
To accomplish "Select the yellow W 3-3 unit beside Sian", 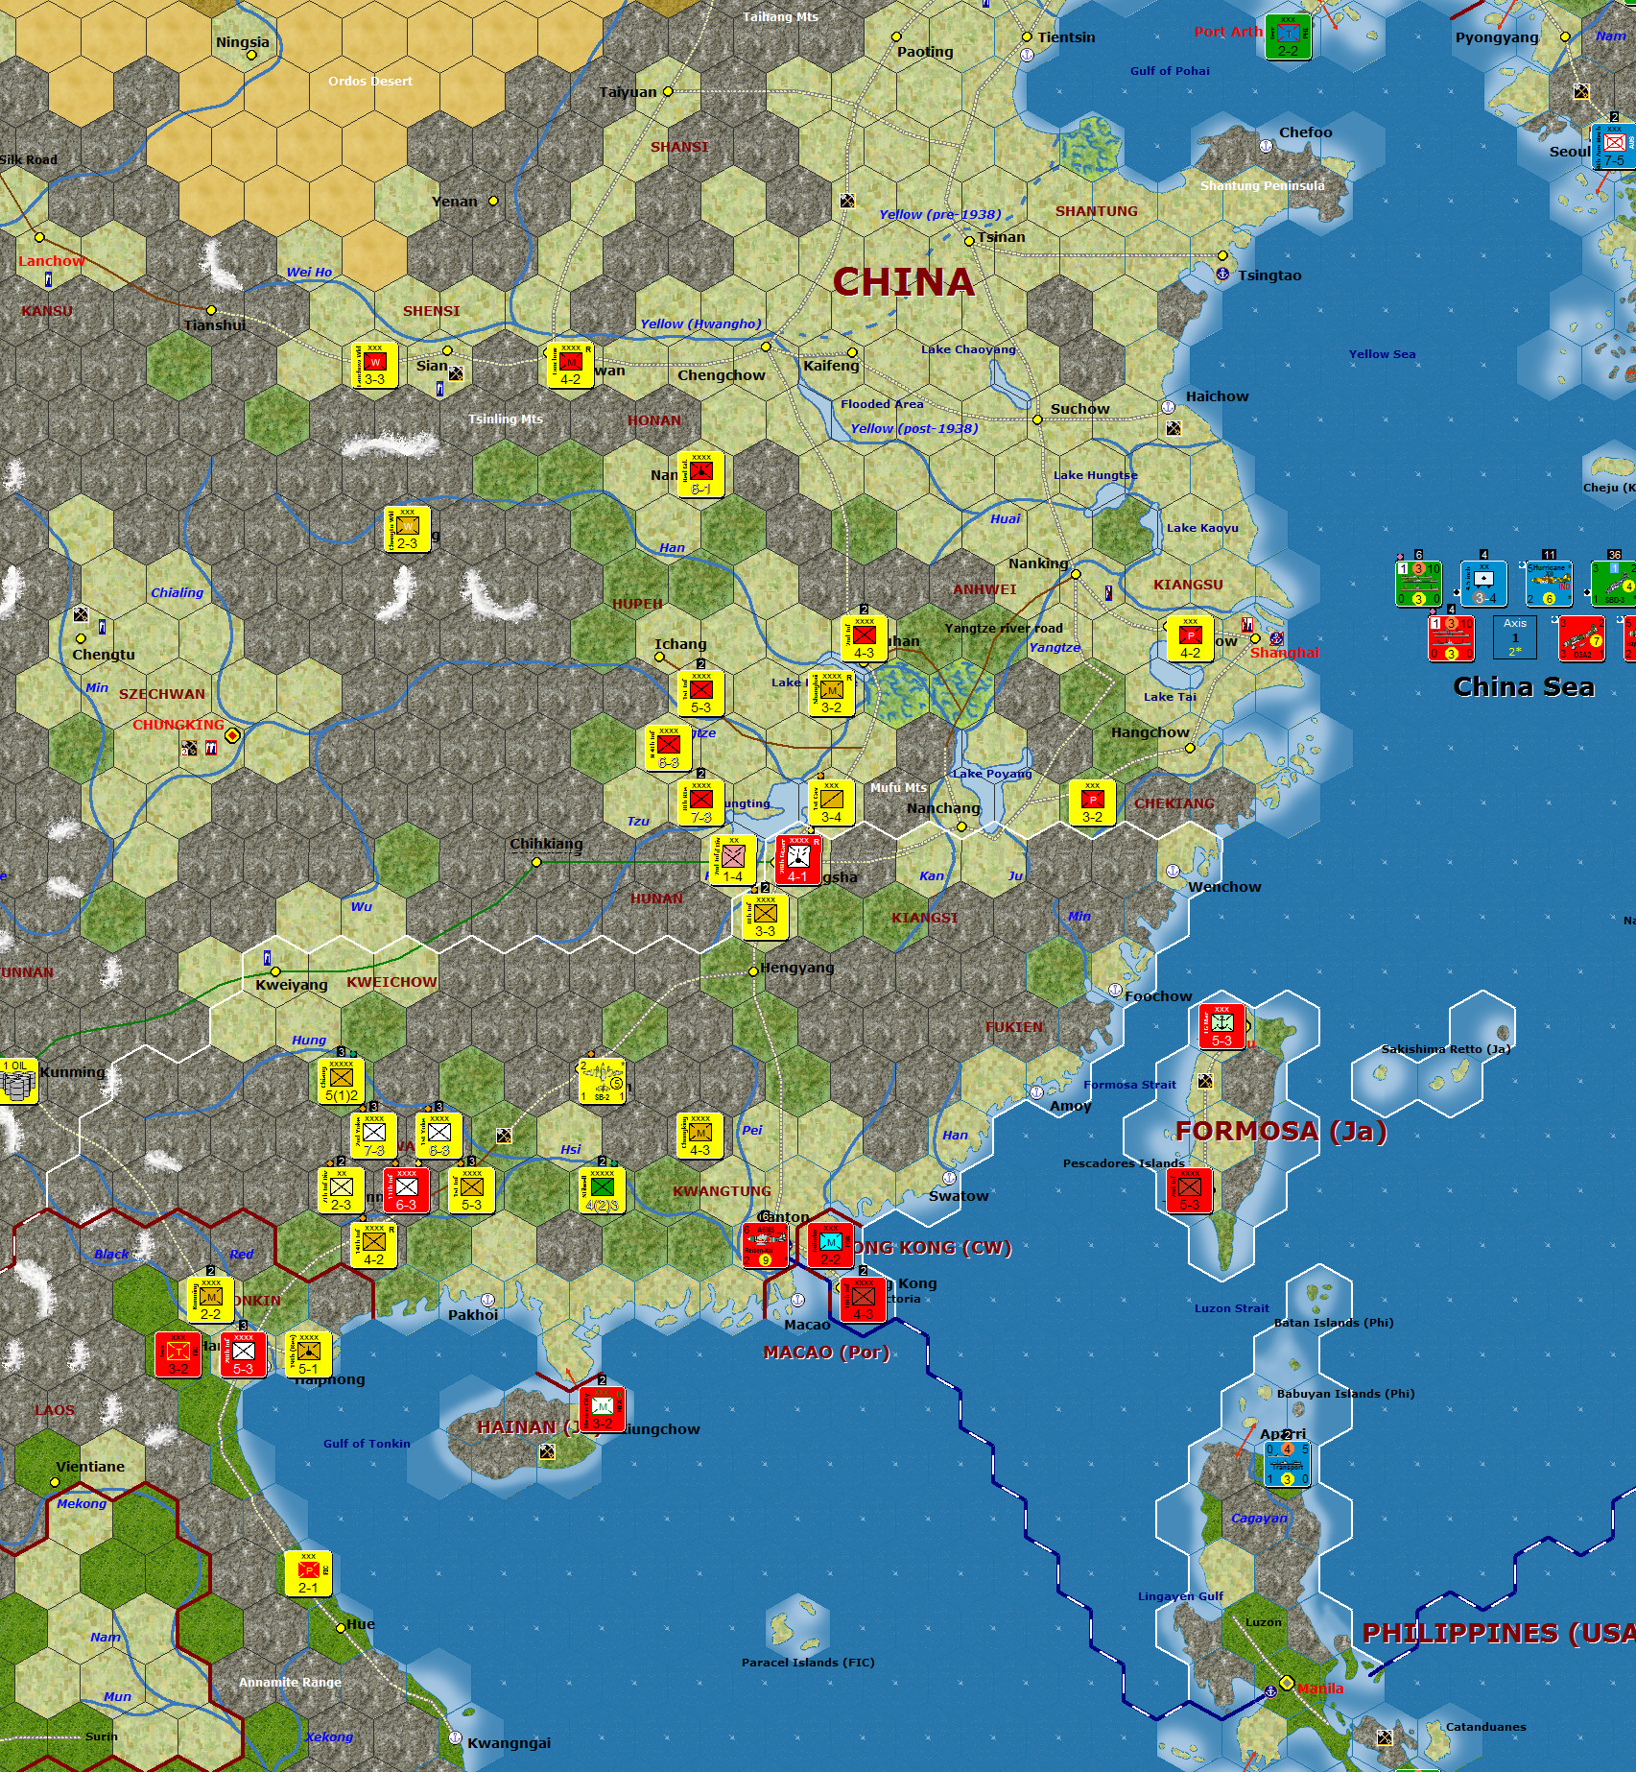I will pyautogui.click(x=374, y=366).
